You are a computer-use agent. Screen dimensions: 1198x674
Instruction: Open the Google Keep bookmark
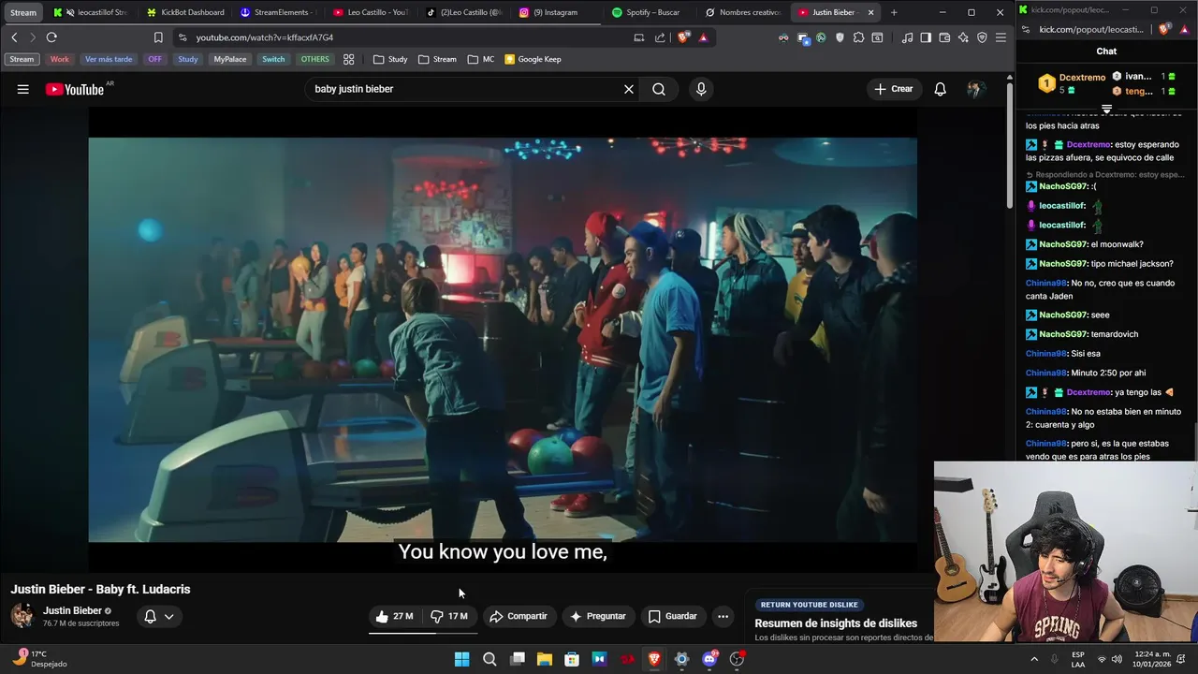[533, 59]
